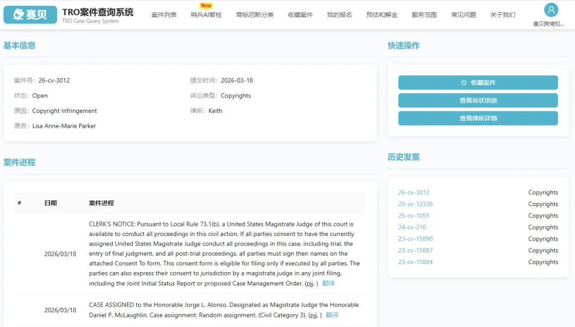
Task: Select 我的报名 in the top menu
Action: point(339,15)
